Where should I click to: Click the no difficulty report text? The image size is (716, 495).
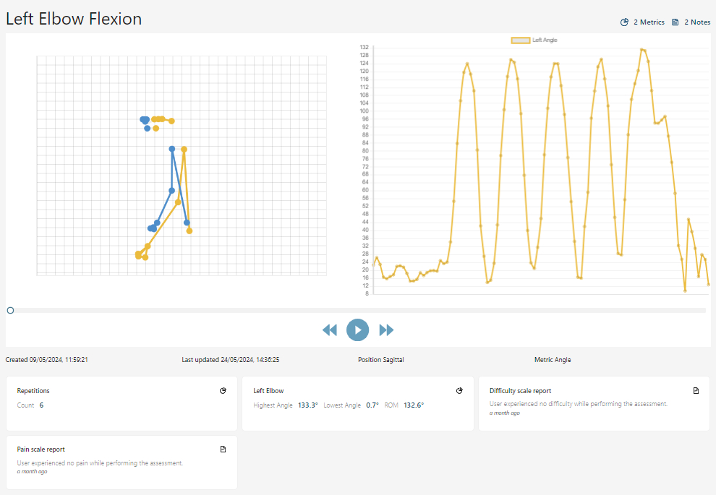coord(578,404)
